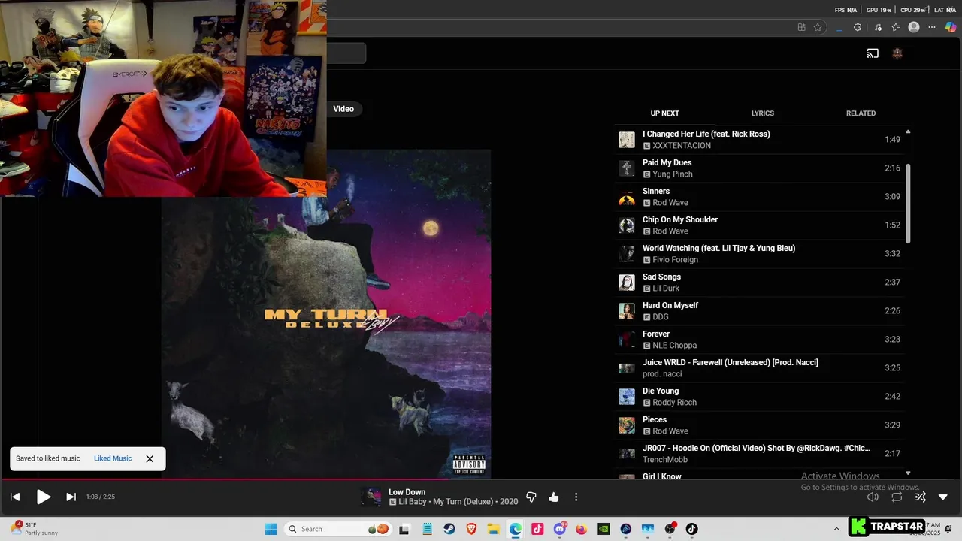This screenshot has height=541, width=962.
Task: Play Paid My Dues by Yung Pinch
Action: pyautogui.click(x=759, y=168)
